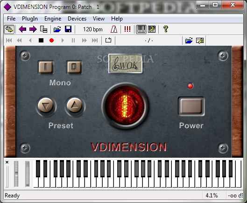Viewport: 247px width, 203px height.
Task: Open the Devices menu
Action: 77,19
